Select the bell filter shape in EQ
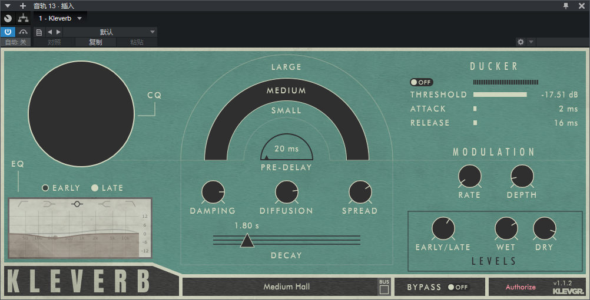This screenshot has width=590, height=300. (77, 204)
